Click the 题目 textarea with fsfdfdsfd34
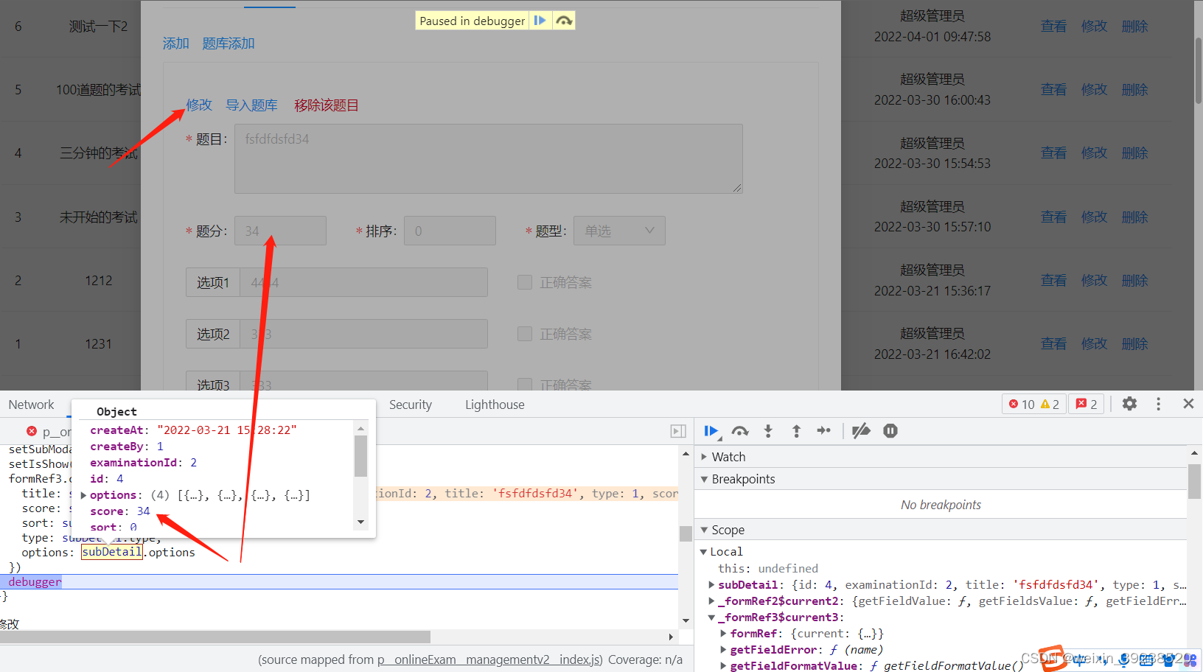The width and height of the screenshot is (1203, 672). coord(488,158)
